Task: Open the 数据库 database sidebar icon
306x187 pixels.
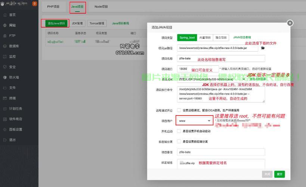Action: click(5, 46)
